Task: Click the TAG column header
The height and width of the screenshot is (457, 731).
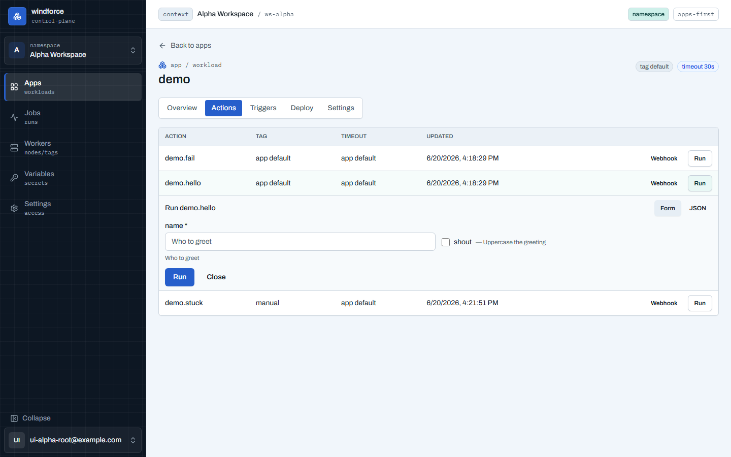Action: click(261, 137)
